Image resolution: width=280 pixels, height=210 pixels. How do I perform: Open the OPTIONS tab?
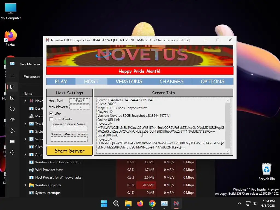(x=212, y=81)
